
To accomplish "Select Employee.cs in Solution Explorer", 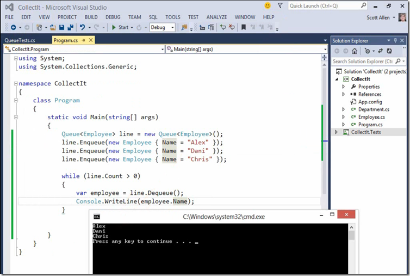I will tap(371, 117).
